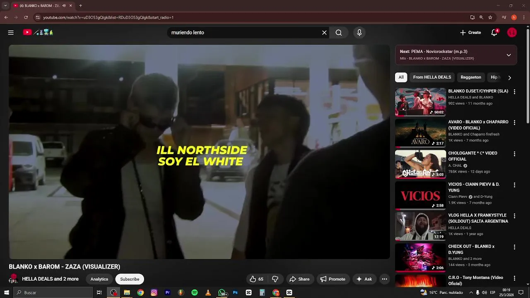Open Windows Start menu

(6, 293)
